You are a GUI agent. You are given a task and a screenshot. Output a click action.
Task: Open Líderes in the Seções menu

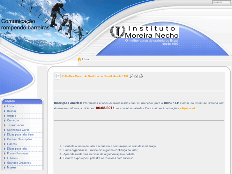pos(12,144)
